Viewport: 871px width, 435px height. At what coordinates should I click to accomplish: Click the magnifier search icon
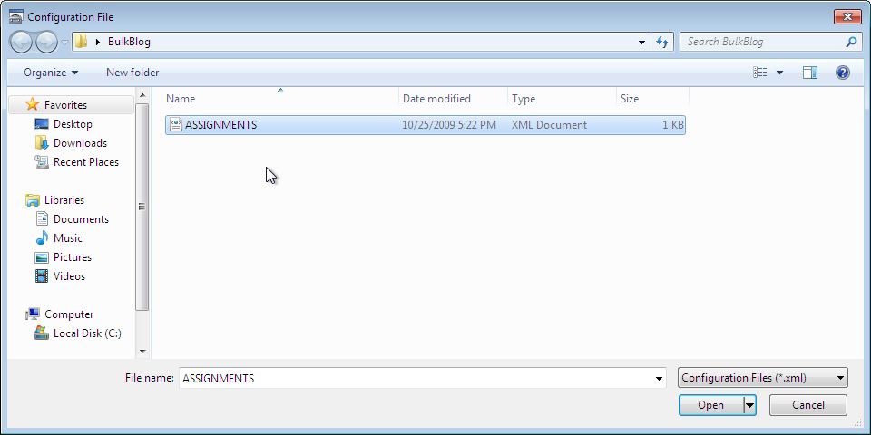pos(851,42)
